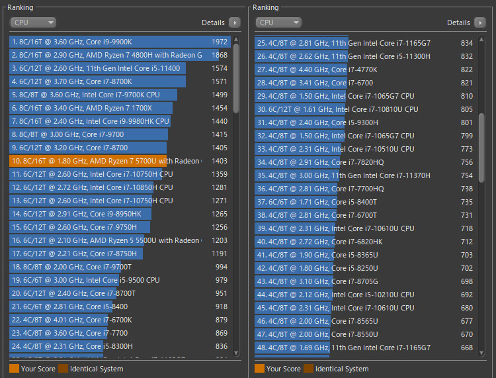Image resolution: width=496 pixels, height=378 pixels.
Task: Select row 35 Core i7-11370H
Action: point(365,175)
